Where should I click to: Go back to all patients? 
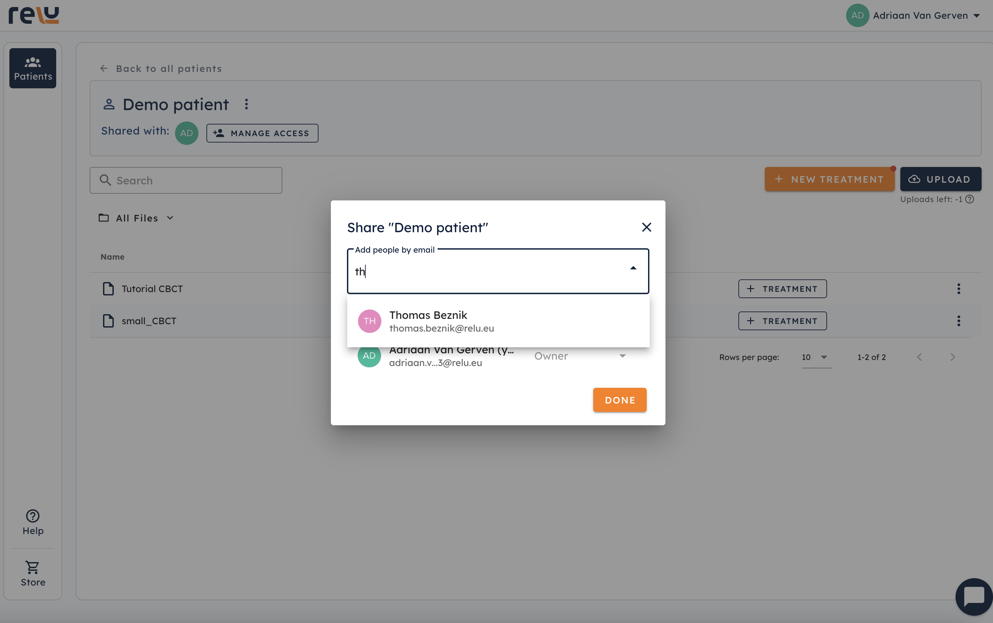161,69
